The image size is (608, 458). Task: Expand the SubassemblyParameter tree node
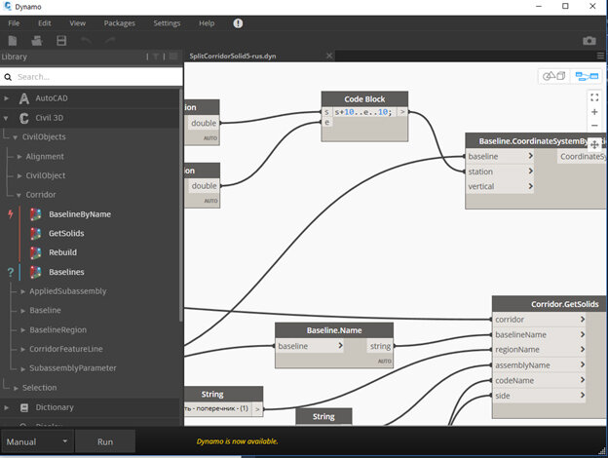click(22, 368)
